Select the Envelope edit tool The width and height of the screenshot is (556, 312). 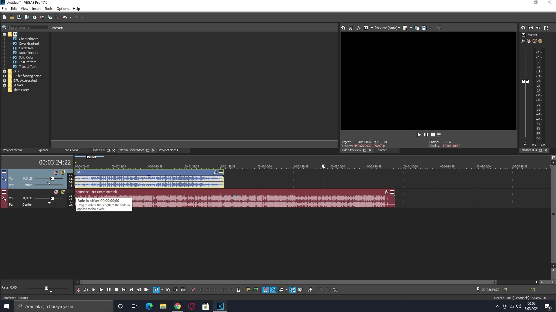coord(168,290)
